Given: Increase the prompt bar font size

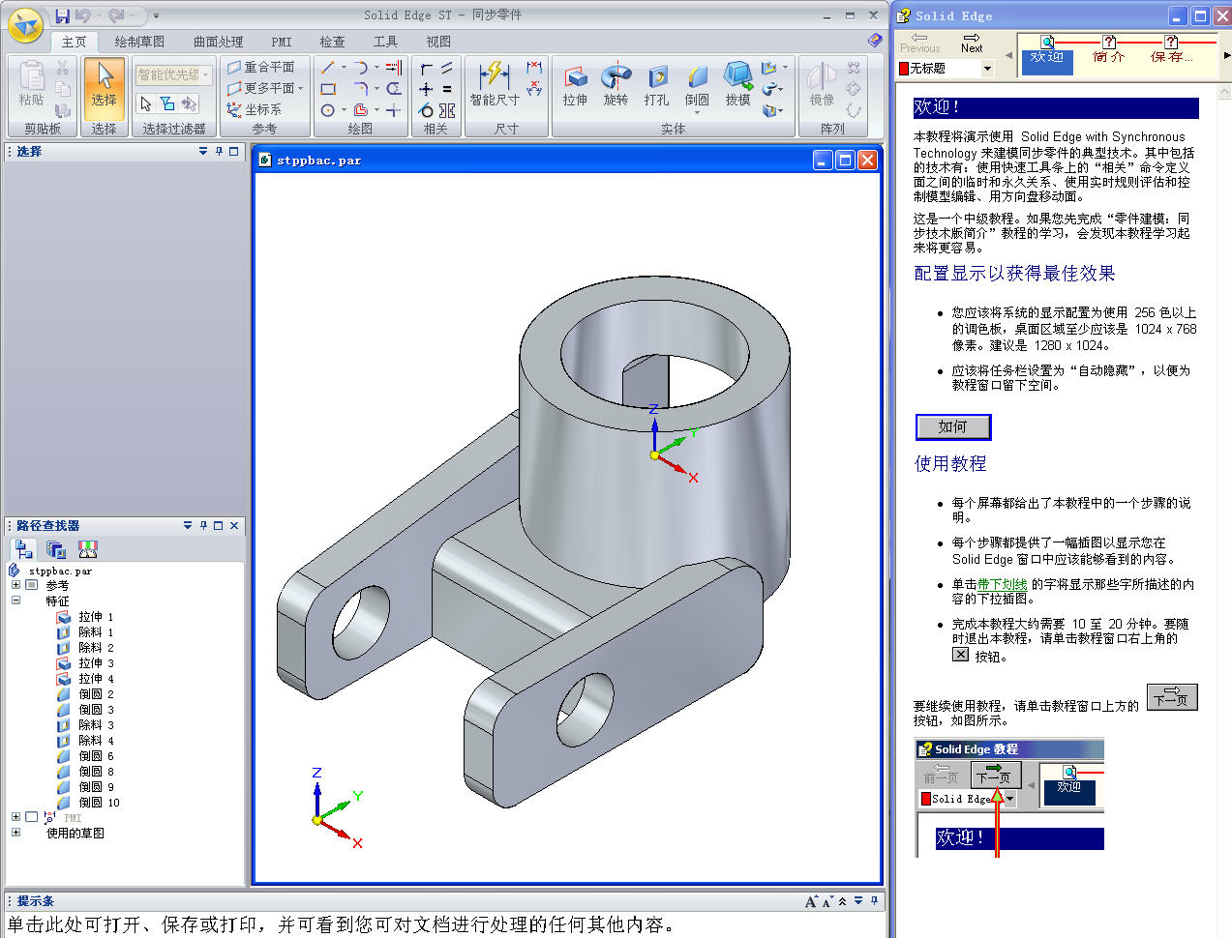Looking at the screenshot, I should (x=811, y=901).
